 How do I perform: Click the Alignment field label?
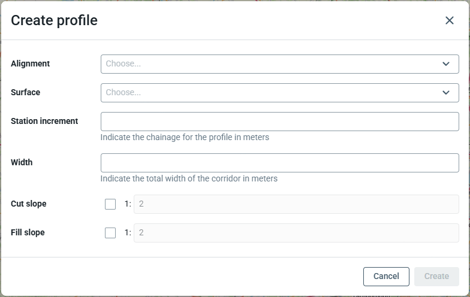coord(31,63)
